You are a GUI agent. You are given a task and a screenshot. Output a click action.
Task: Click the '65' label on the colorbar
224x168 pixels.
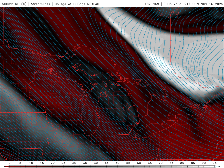tap(150, 163)
